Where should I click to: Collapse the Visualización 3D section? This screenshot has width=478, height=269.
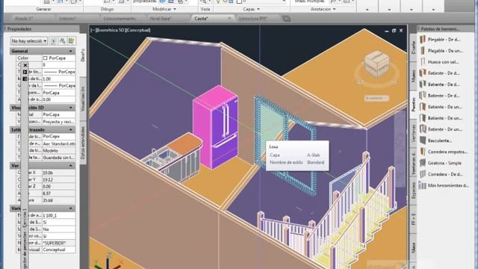(x=71, y=108)
